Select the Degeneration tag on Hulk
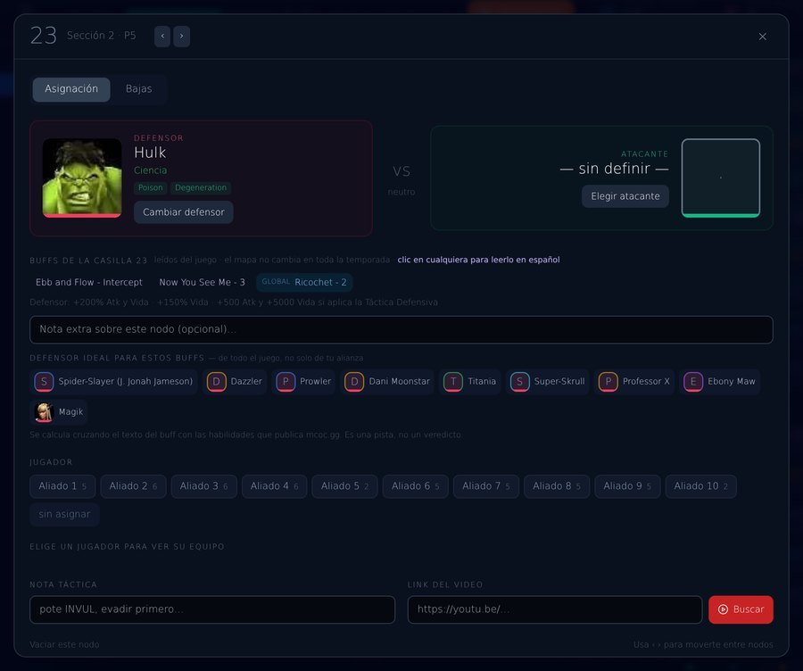Viewport: 803px width, 671px height. point(201,188)
